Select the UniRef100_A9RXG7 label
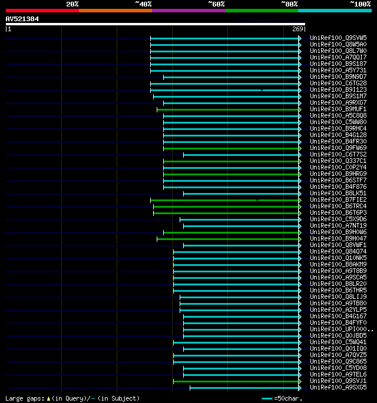The width and height of the screenshot is (377, 403). (x=338, y=102)
